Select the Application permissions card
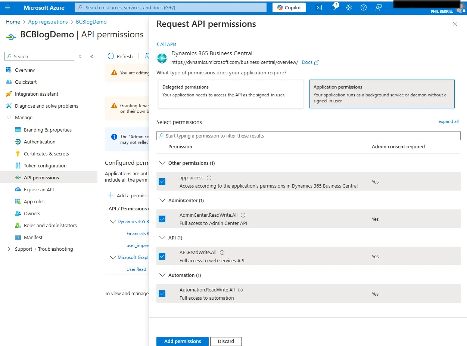This screenshot has width=467, height=346. tap(382, 94)
